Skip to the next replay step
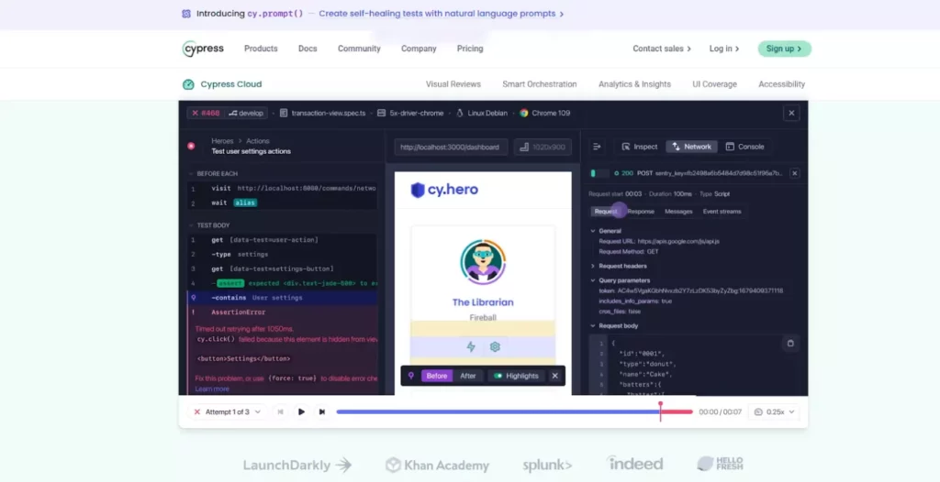The height and width of the screenshot is (482, 940). pyautogui.click(x=322, y=412)
